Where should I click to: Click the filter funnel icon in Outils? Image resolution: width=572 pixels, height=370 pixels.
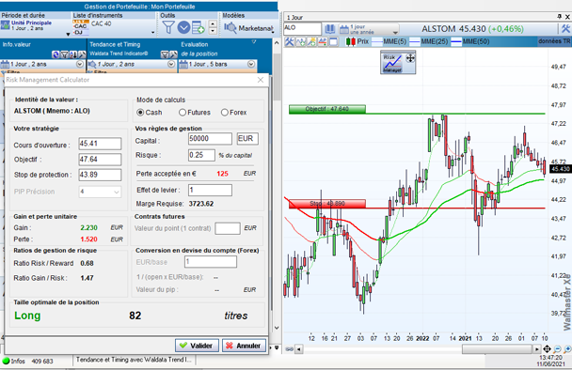click(x=167, y=27)
